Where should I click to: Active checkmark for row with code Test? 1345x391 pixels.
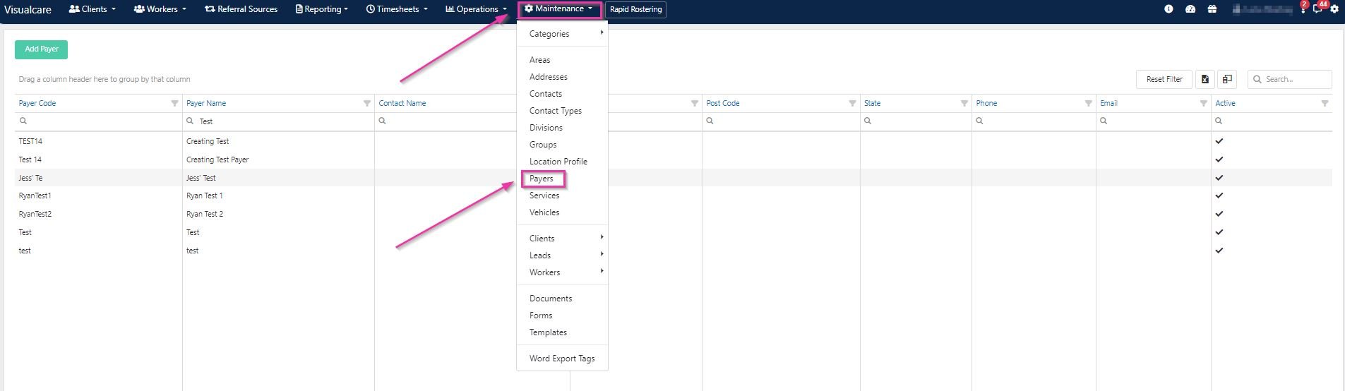pos(1219,232)
